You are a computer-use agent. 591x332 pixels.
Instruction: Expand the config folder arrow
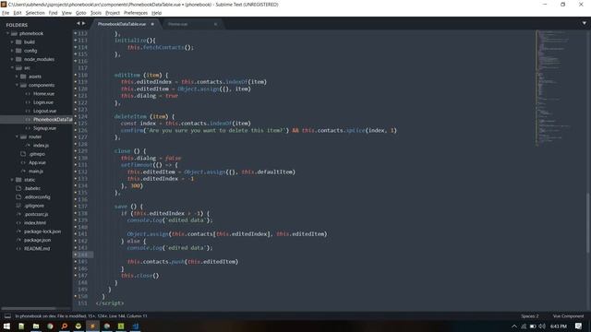(x=12, y=51)
